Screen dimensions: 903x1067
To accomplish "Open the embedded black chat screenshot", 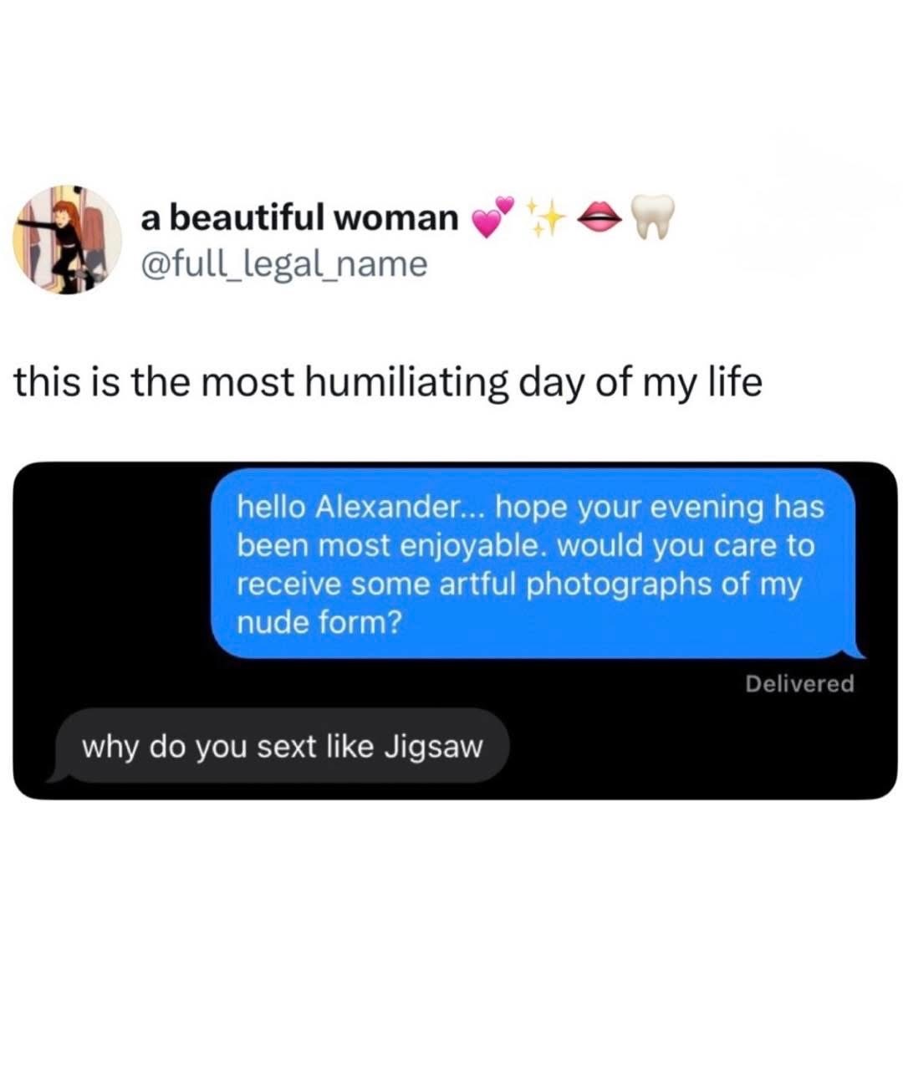I will point(455,630).
